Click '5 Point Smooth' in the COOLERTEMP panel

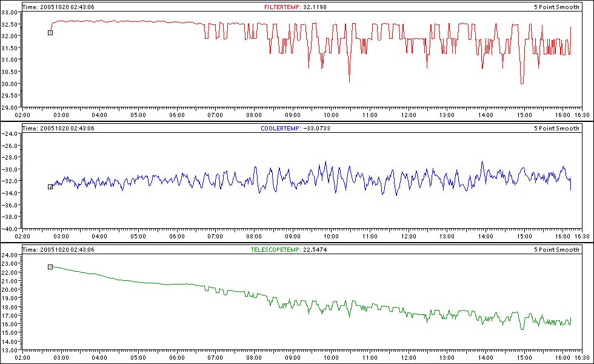(556, 128)
